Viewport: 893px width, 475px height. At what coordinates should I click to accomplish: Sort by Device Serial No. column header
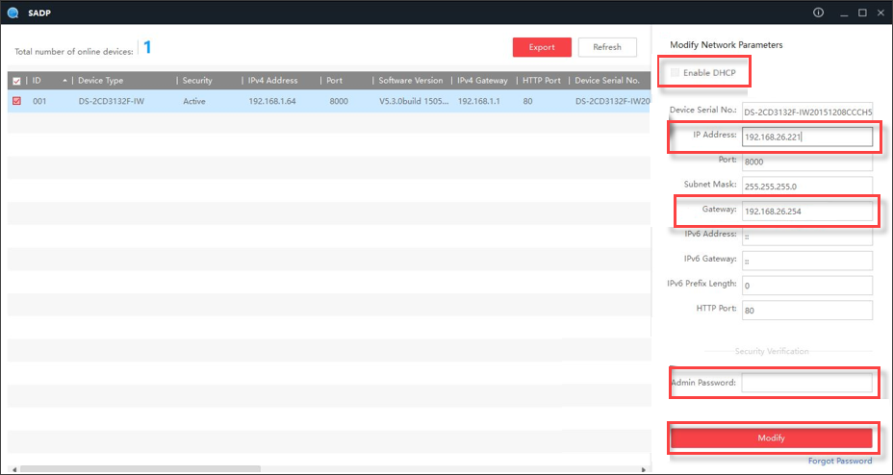[x=607, y=81]
